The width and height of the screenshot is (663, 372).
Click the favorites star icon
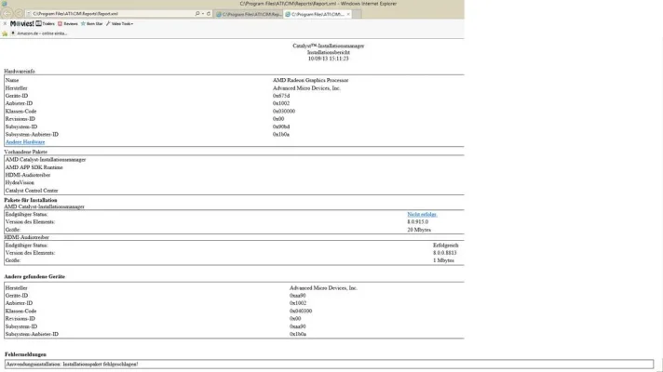click(5, 33)
